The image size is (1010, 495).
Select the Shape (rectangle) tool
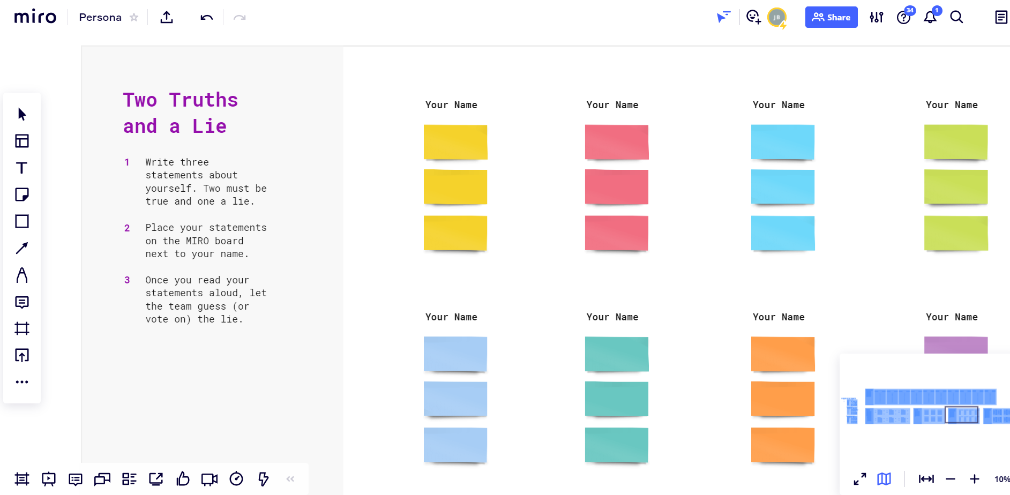(22, 221)
